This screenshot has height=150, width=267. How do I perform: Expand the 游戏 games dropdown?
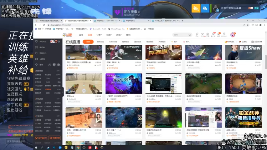pyautogui.click(x=119, y=35)
